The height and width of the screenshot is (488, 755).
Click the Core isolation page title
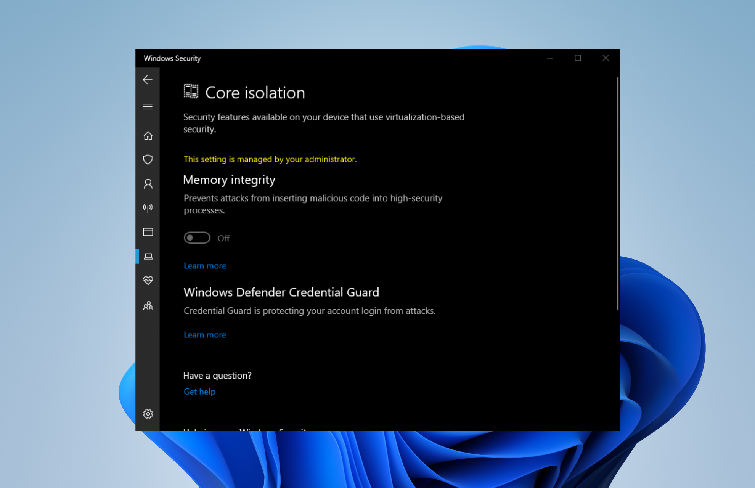tap(255, 93)
